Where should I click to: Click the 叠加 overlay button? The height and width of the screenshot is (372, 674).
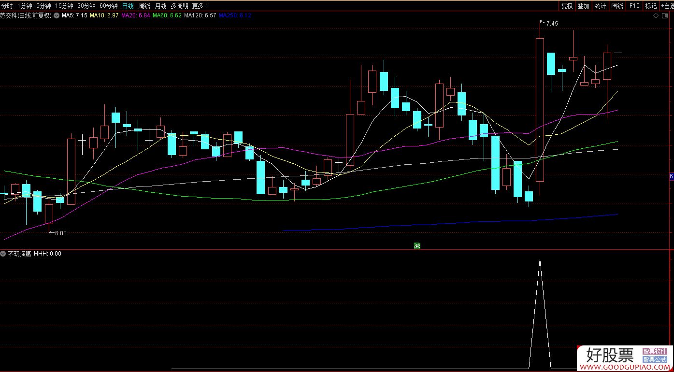[x=583, y=6]
